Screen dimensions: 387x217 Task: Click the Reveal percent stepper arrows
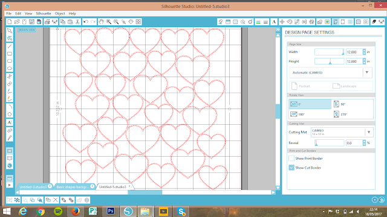(x=364, y=143)
